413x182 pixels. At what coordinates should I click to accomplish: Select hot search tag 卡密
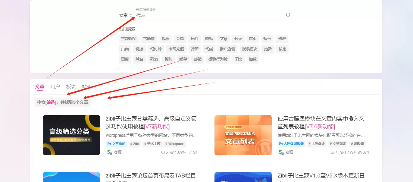pos(282,39)
